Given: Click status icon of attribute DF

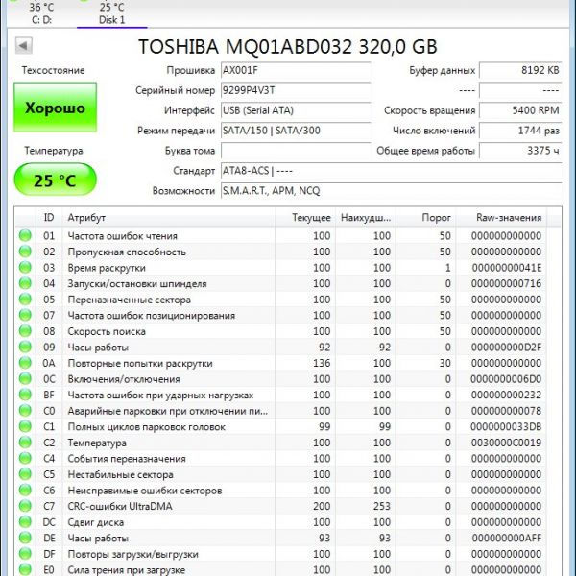Looking at the screenshot, I should click(x=25, y=554).
